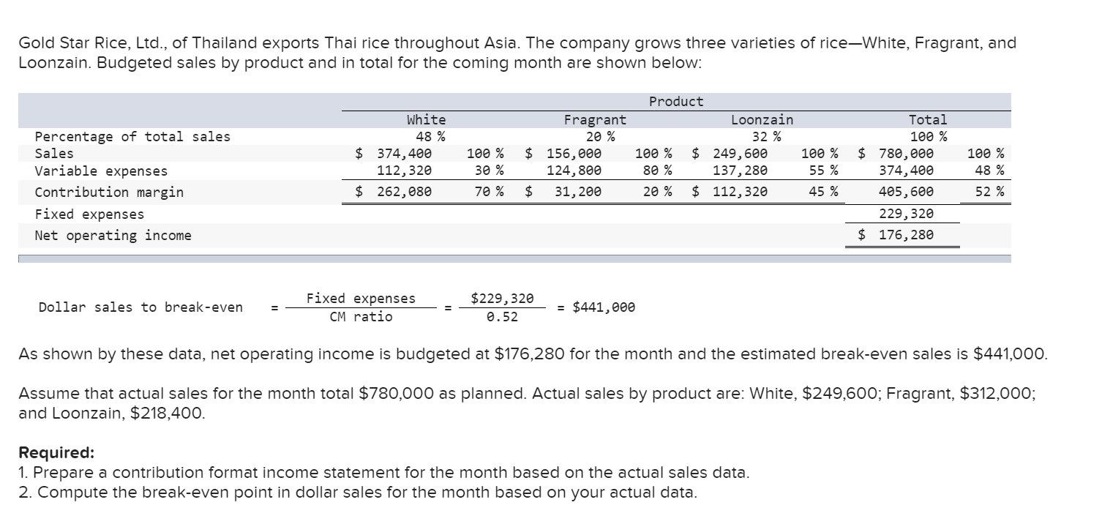
Task: Click the "Variable expenses" row label
Action: click(101, 171)
